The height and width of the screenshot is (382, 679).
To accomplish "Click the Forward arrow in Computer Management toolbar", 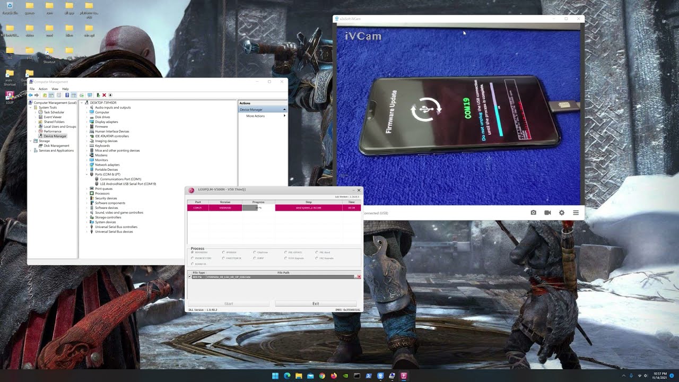I will [x=37, y=95].
